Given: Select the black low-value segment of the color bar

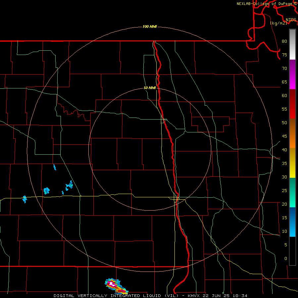Looking at the screenshot, I should (292, 251).
